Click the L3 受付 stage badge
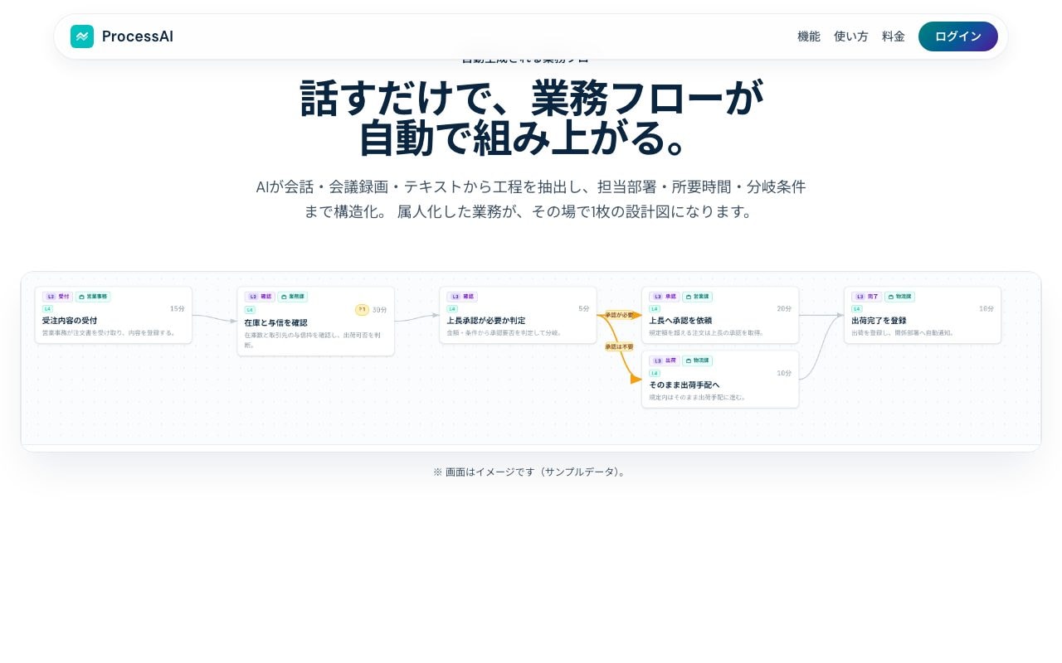 (x=58, y=296)
